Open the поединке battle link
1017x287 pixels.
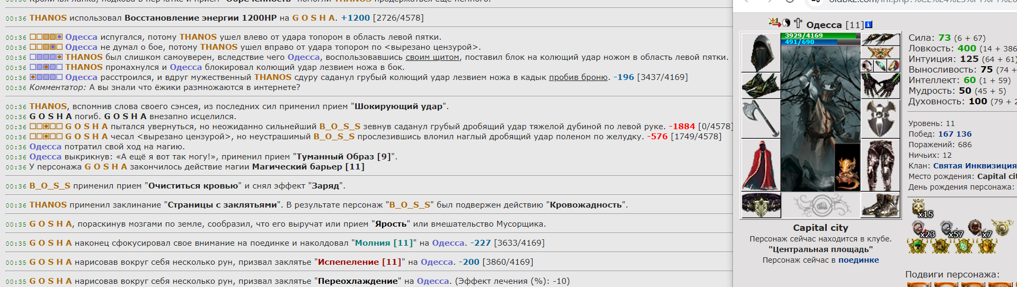[x=859, y=260]
